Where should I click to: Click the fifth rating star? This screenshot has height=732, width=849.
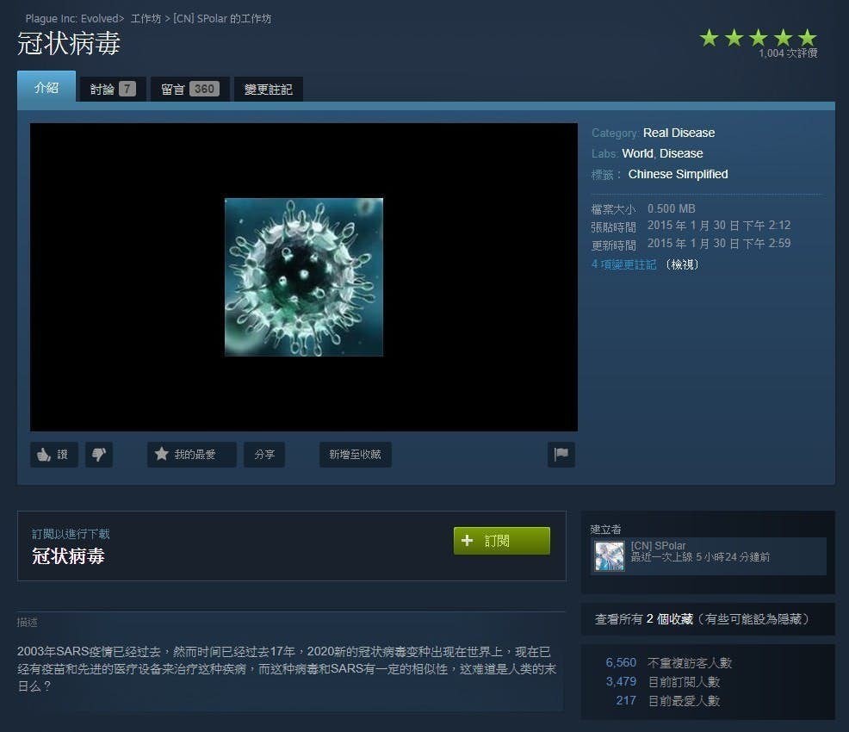807,37
